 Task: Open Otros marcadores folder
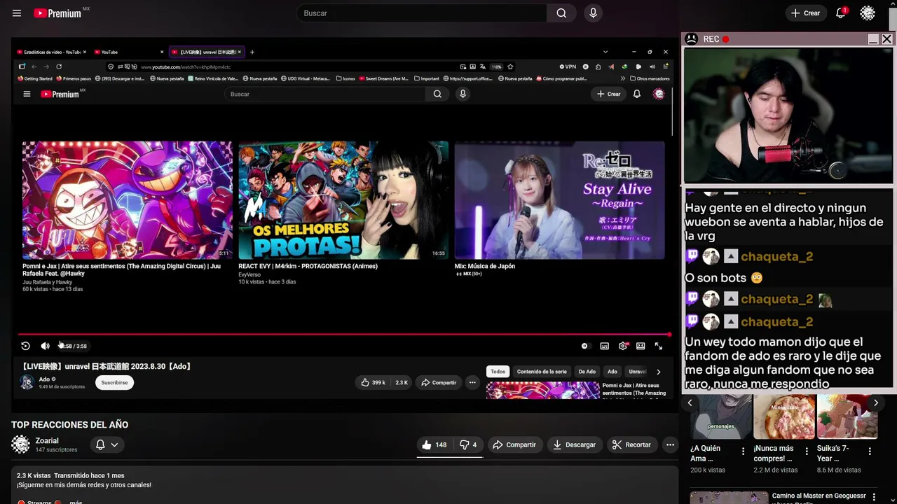[x=650, y=78]
